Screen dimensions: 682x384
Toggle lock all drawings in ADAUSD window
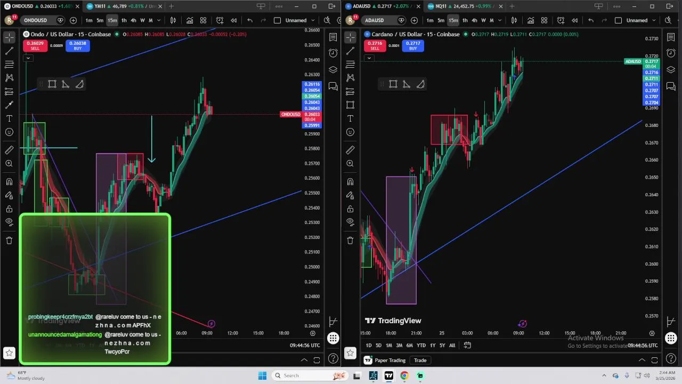pyautogui.click(x=350, y=209)
